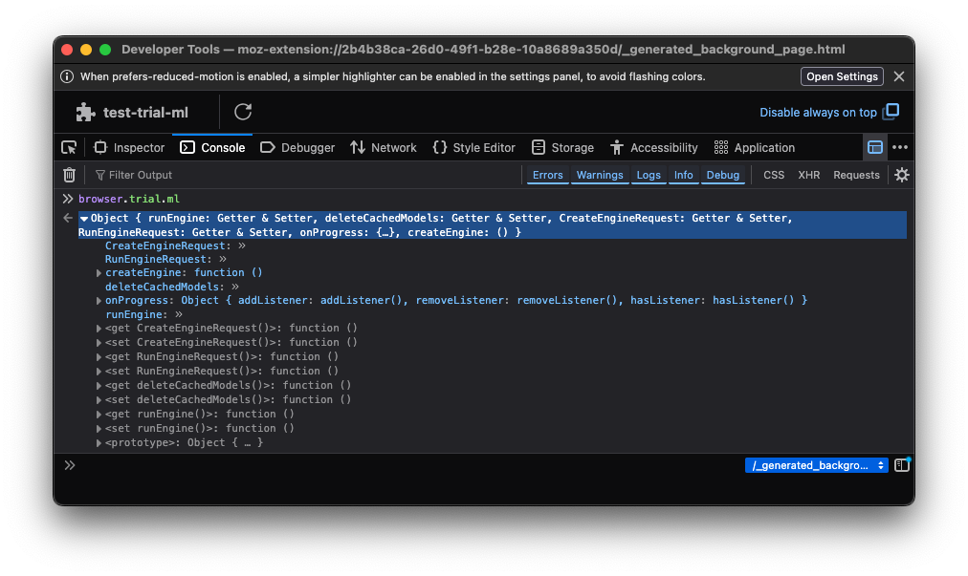This screenshot has height=576, width=968.
Task: Expand the set RunEngineRequest() entry
Action: (x=99, y=371)
